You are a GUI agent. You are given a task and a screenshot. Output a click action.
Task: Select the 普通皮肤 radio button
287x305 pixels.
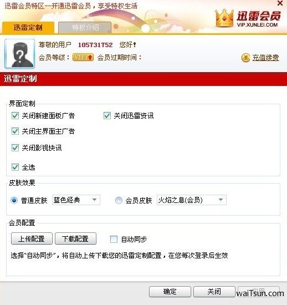coord(14,200)
